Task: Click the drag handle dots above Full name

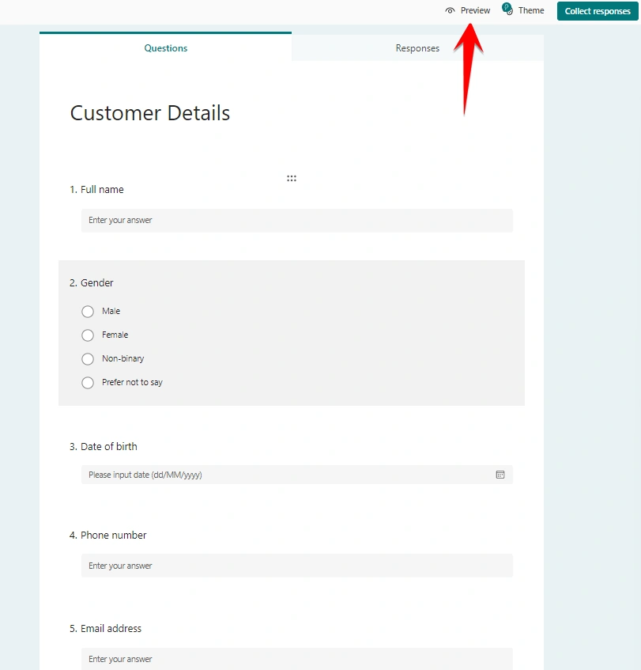Action: 292,178
